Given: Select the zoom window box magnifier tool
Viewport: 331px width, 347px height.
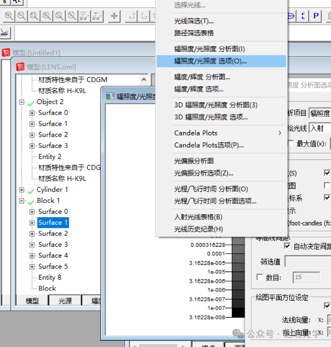Looking at the screenshot, I should point(34,16).
